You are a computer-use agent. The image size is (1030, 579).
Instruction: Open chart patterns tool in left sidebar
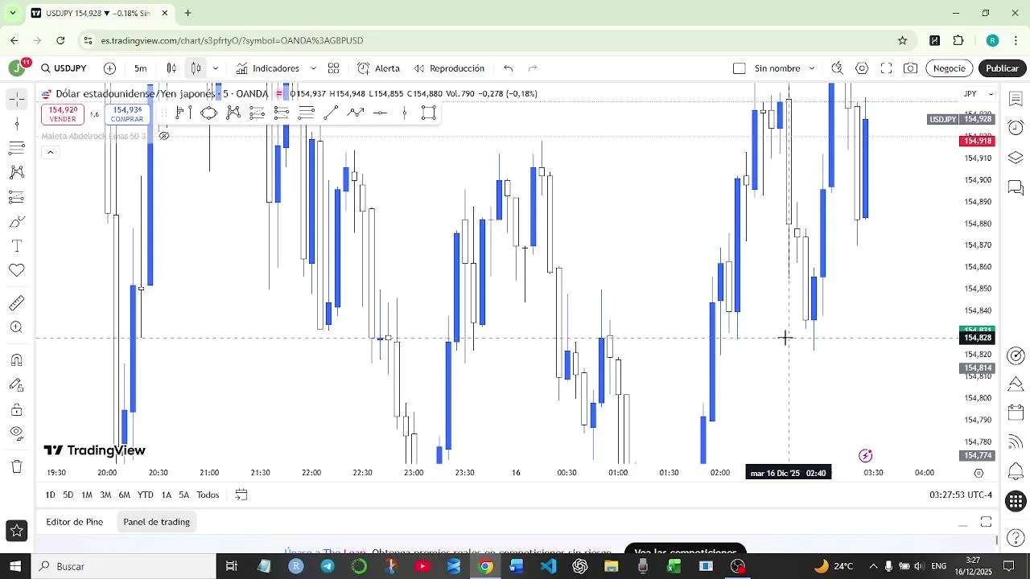point(17,173)
